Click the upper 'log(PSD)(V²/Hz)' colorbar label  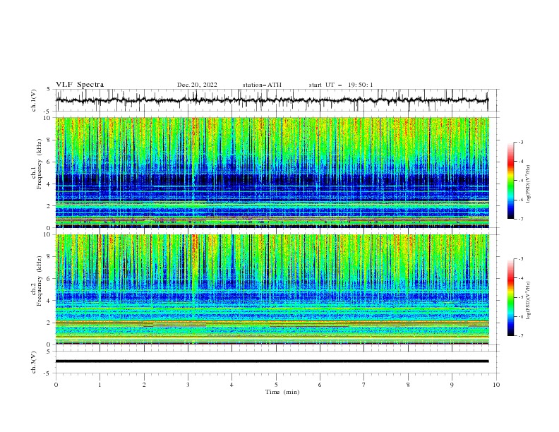point(529,184)
